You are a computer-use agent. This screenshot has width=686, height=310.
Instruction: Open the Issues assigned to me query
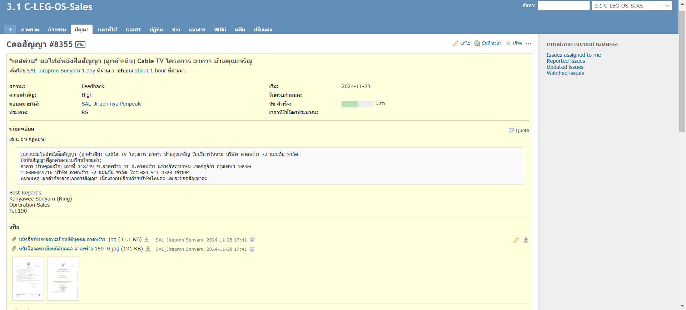[573, 55]
